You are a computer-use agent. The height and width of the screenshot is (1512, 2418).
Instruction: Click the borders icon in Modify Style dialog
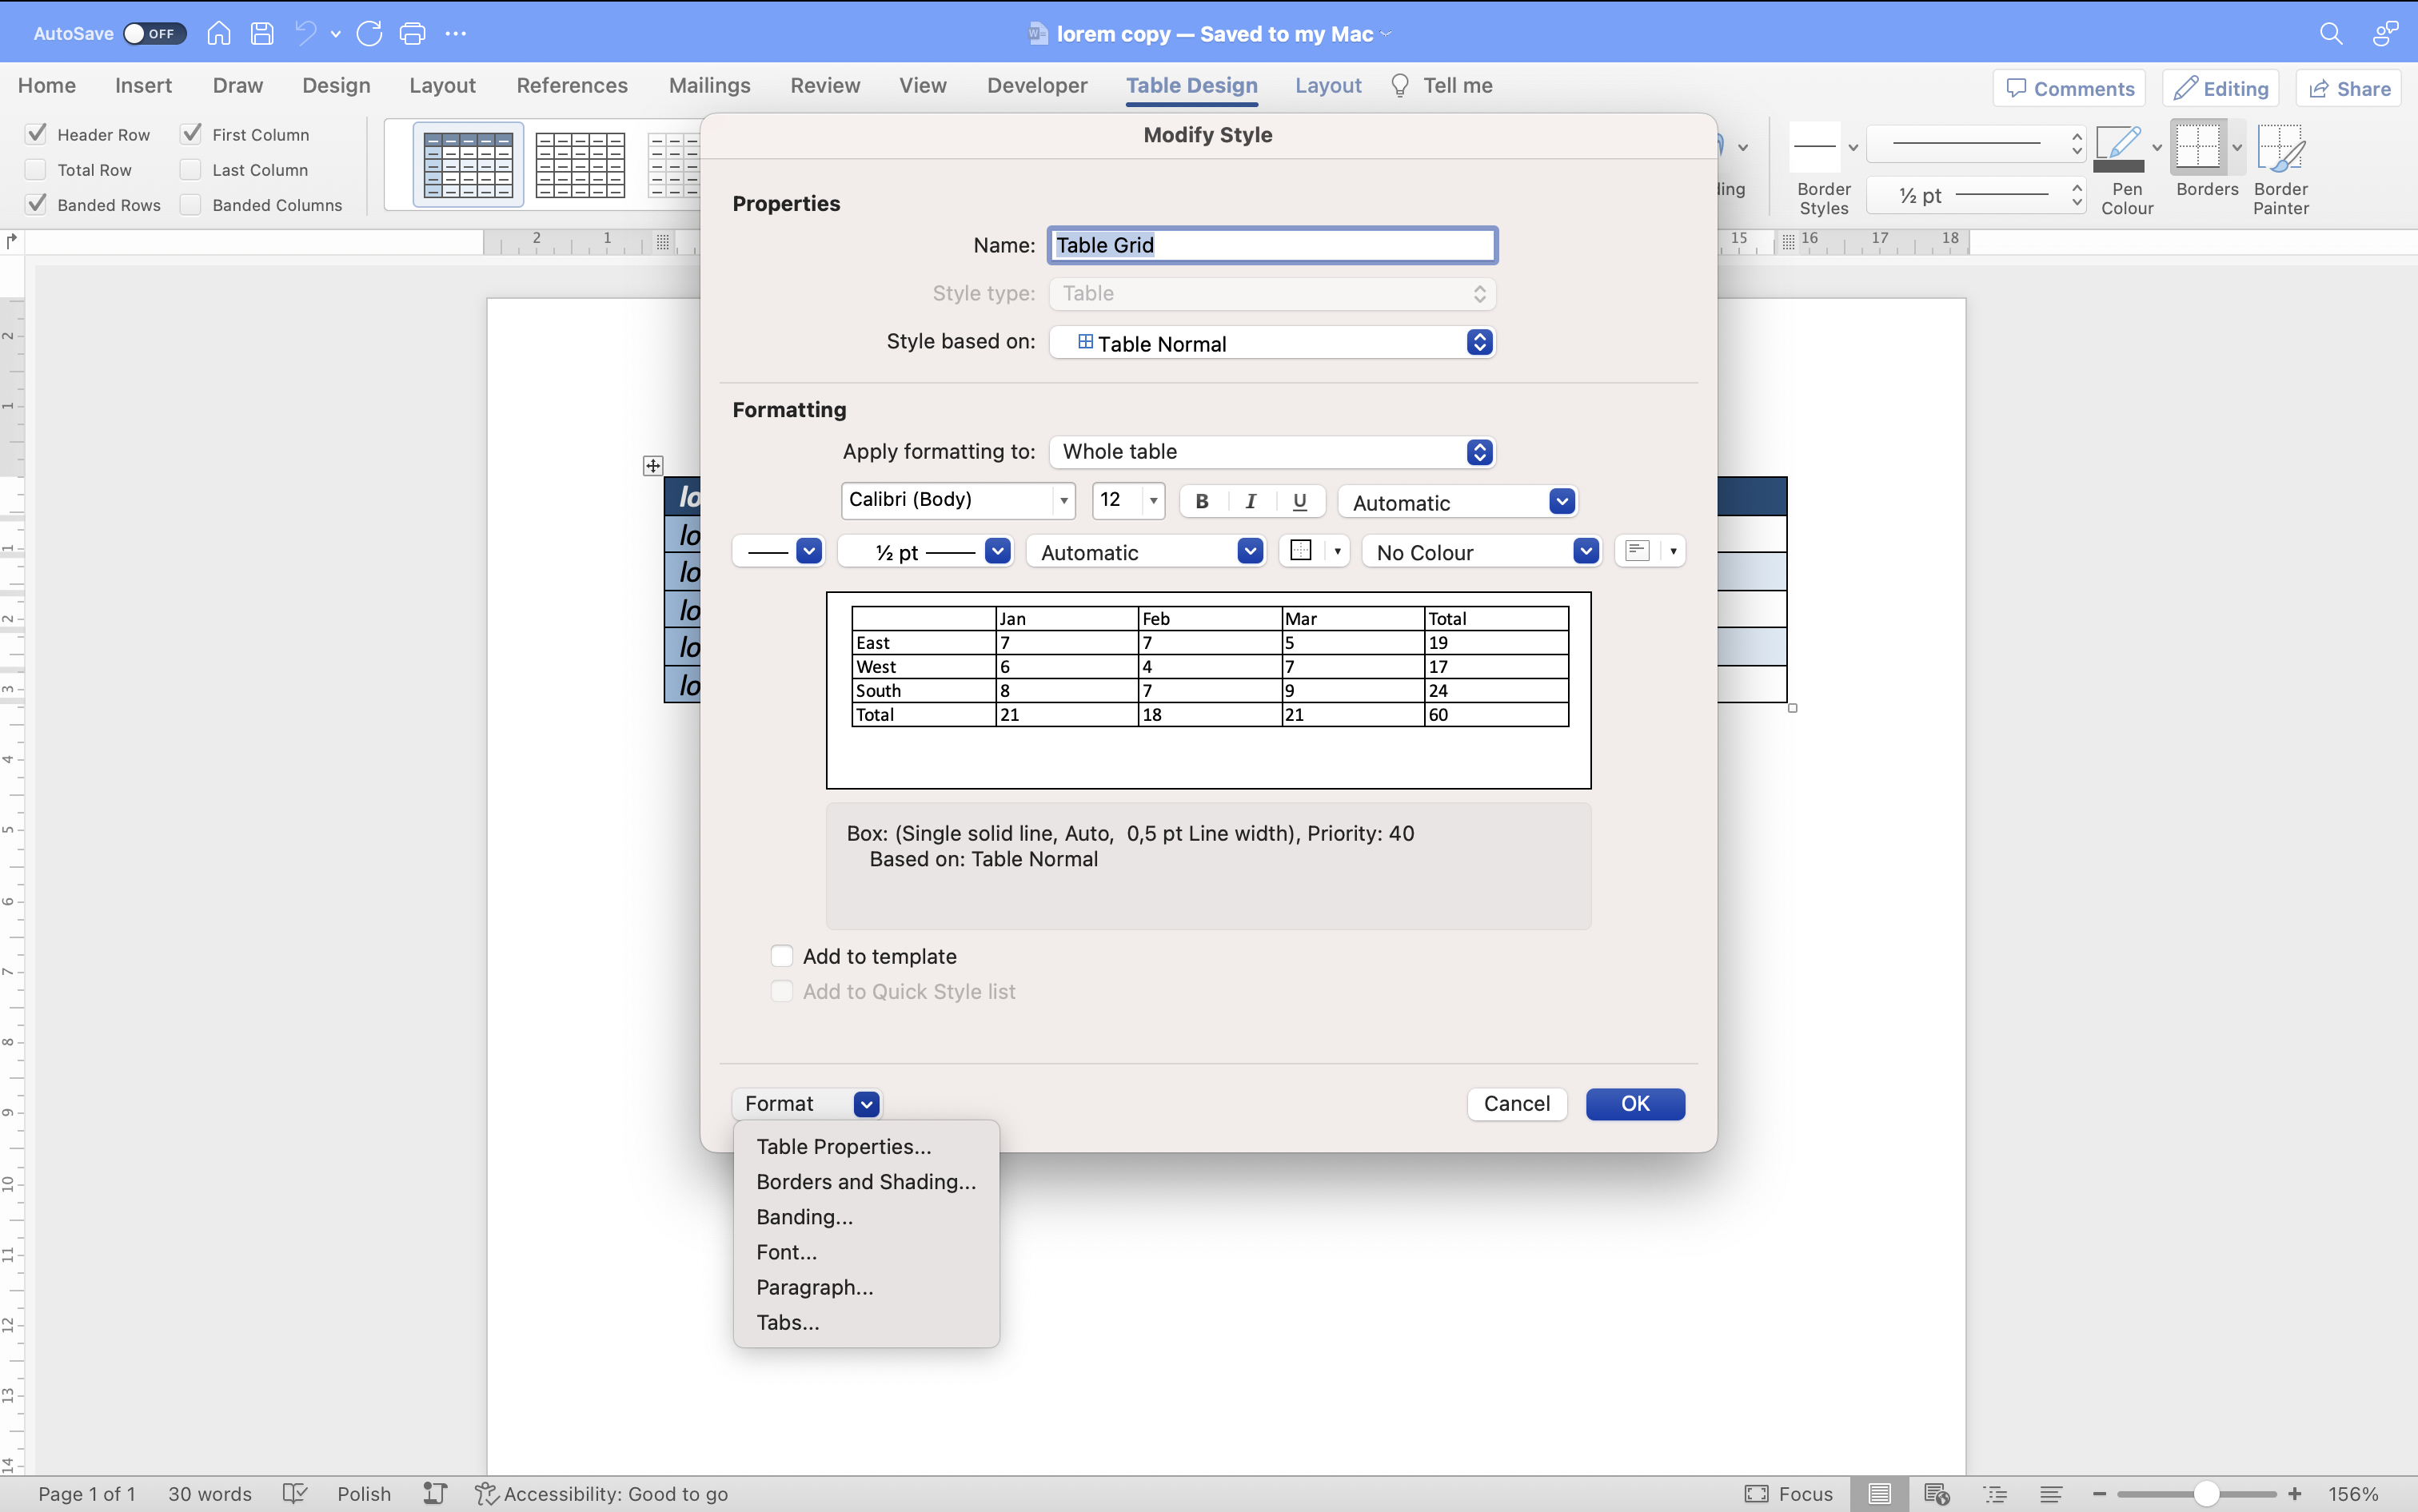1302,551
